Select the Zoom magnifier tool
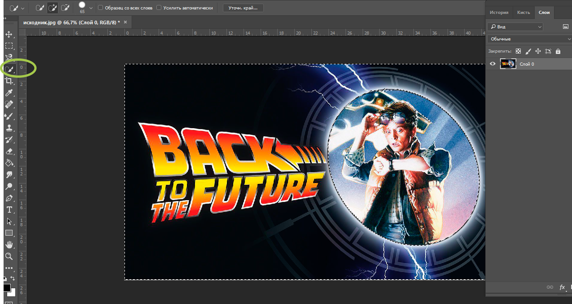Image resolution: width=572 pixels, height=304 pixels. [9, 256]
